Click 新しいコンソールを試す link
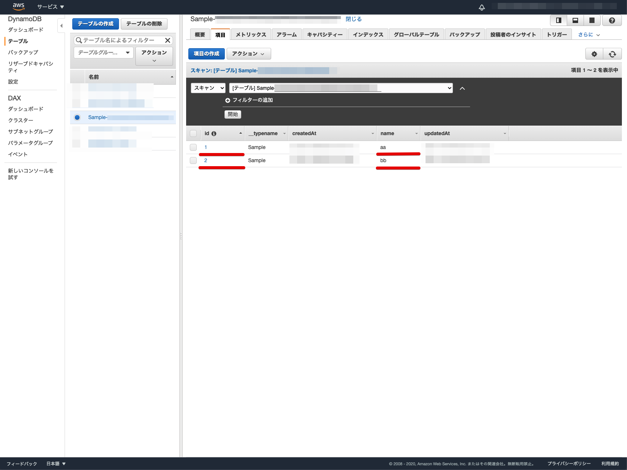This screenshot has width=627, height=470. pyautogui.click(x=31, y=174)
